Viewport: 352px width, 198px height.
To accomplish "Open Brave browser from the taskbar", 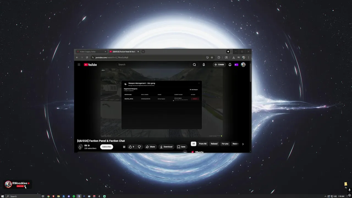I will (53, 196).
